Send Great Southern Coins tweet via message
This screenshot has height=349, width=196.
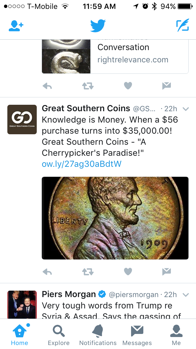[167, 272]
